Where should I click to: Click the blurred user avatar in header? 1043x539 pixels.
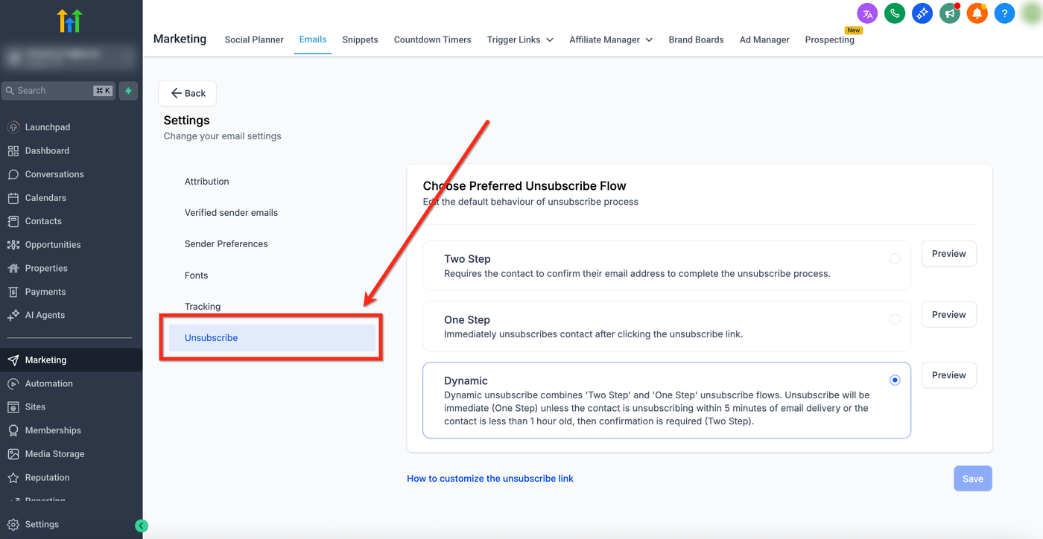(x=1030, y=13)
